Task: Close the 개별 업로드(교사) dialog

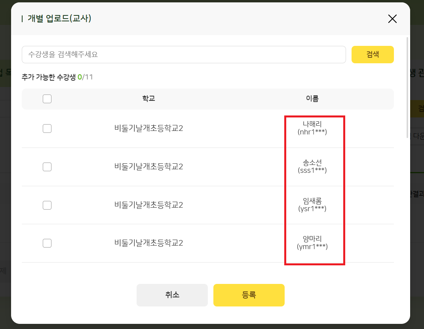Action: 392,19
